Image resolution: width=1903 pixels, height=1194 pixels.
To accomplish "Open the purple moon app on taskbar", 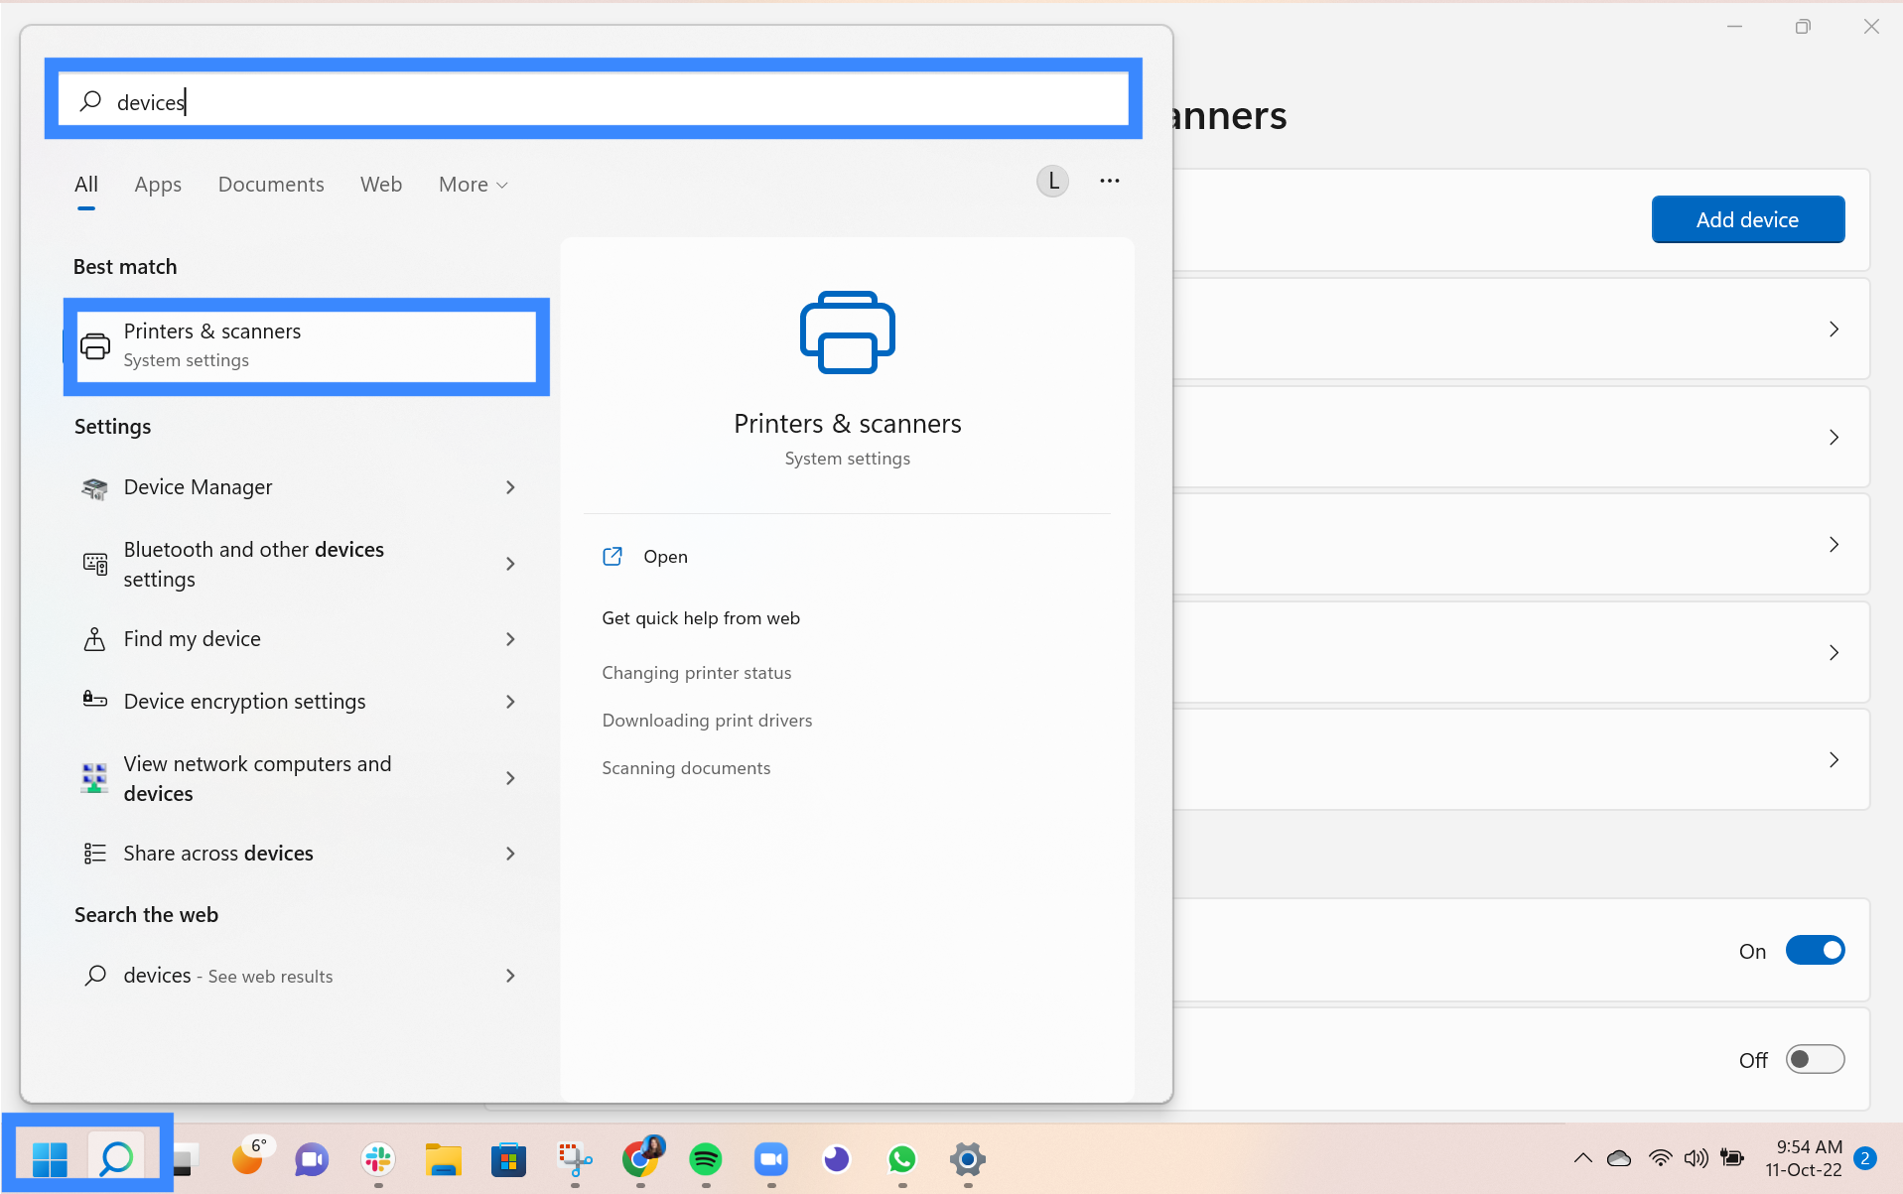I will point(837,1158).
